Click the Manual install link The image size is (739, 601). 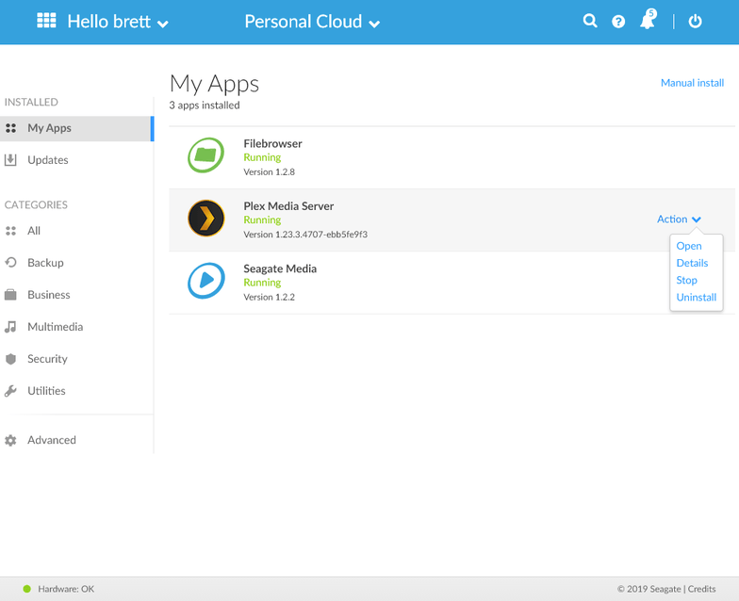tap(692, 83)
